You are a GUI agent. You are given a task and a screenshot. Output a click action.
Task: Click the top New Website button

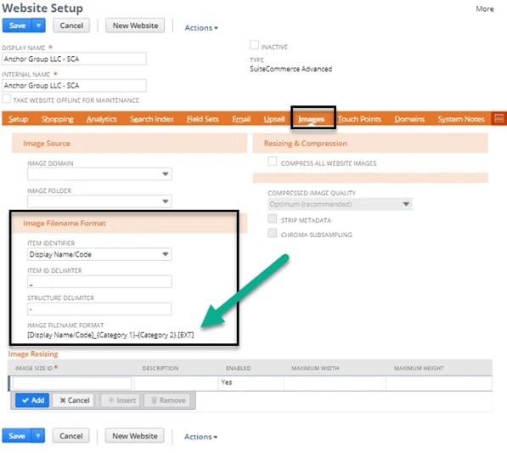135,25
